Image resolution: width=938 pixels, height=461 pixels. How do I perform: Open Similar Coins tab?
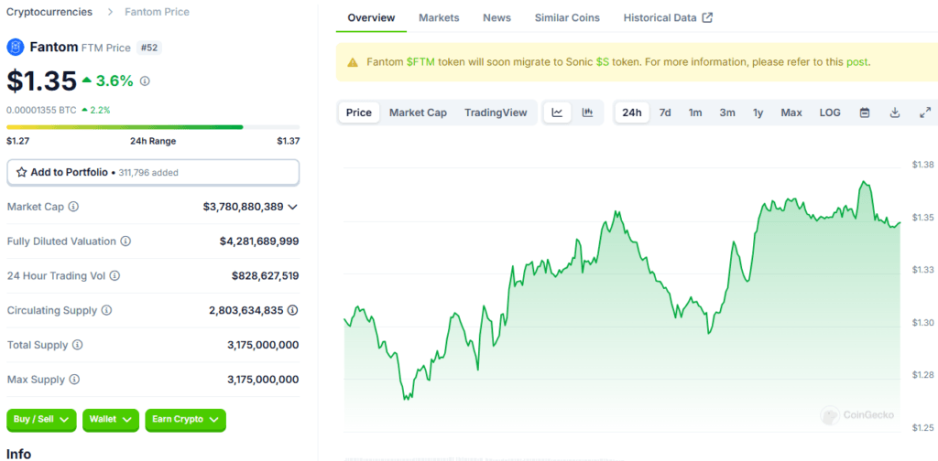pyautogui.click(x=567, y=18)
